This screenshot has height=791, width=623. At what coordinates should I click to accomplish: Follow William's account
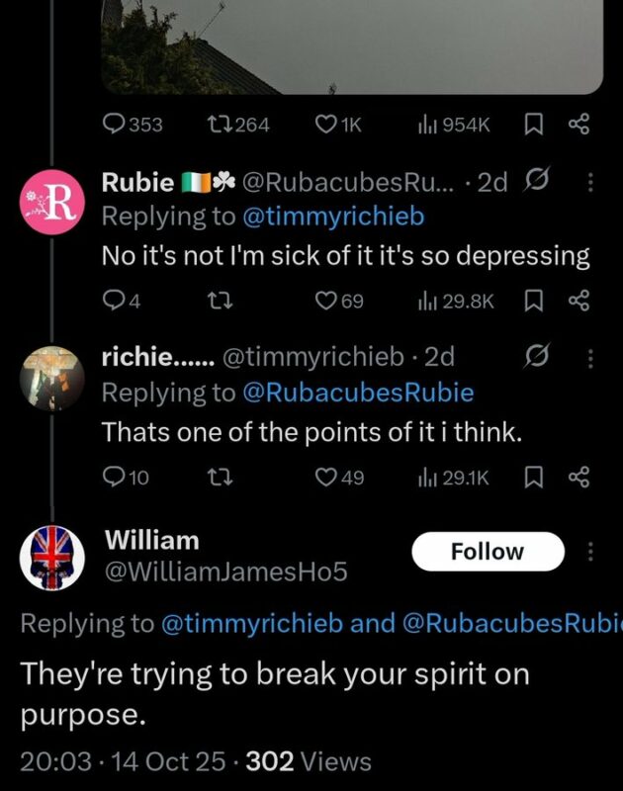point(488,552)
